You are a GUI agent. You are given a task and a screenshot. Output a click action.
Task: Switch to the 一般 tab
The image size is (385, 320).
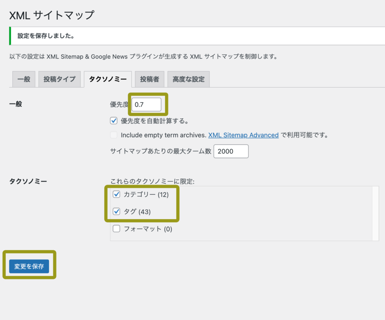(24, 79)
